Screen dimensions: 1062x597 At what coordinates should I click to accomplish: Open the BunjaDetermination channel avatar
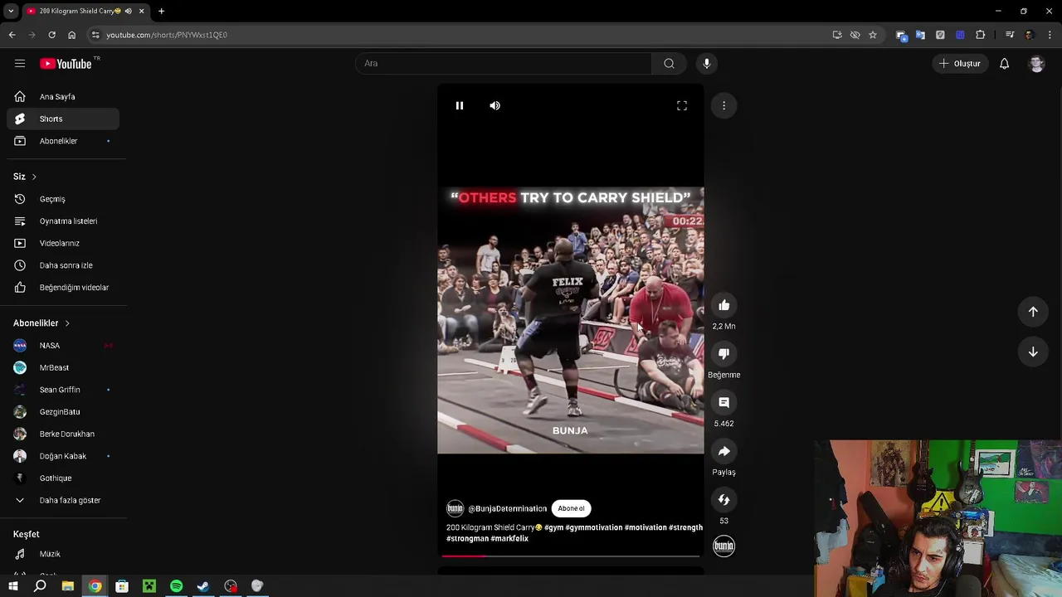coord(455,508)
